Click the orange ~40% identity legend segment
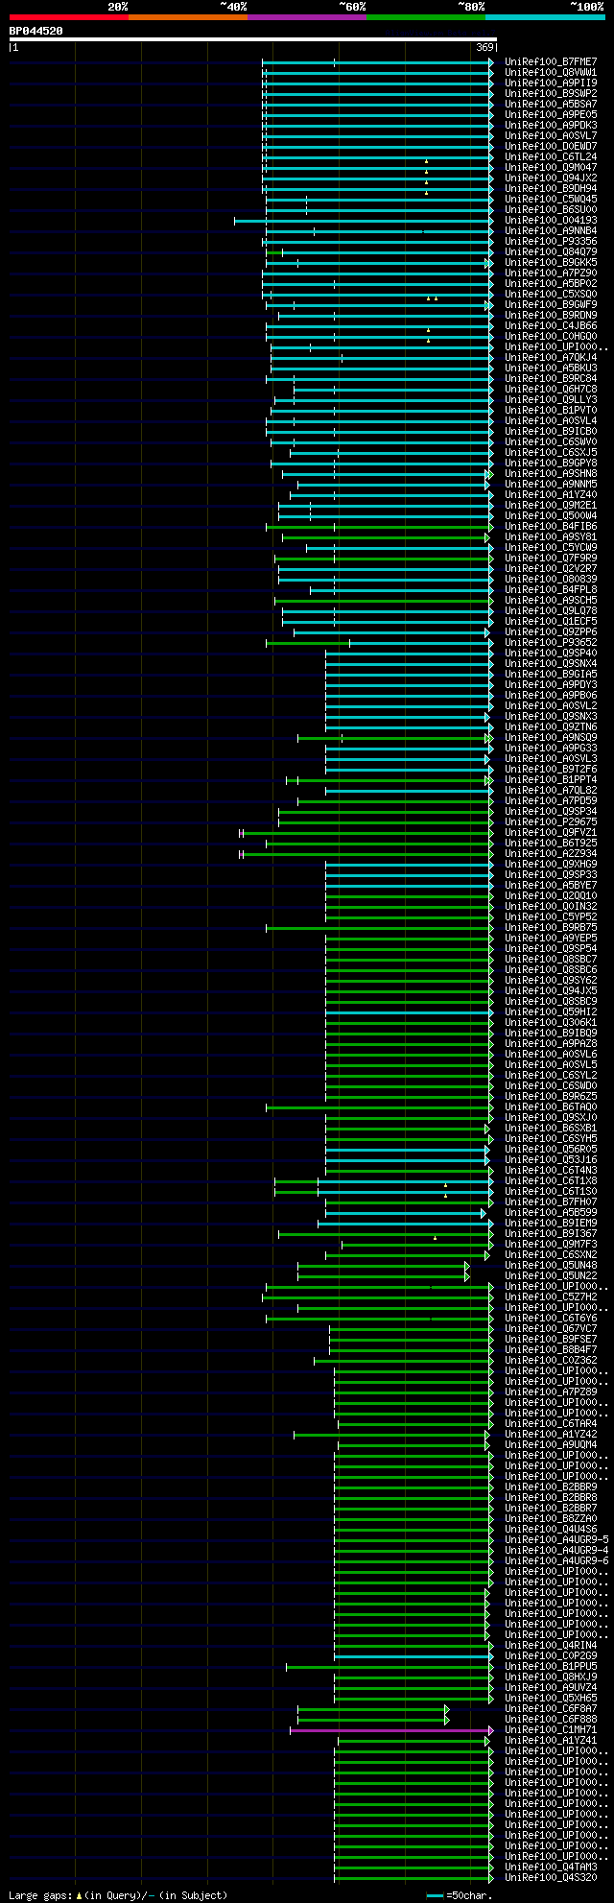Viewport: 614px width, 1903px height. pos(187,17)
